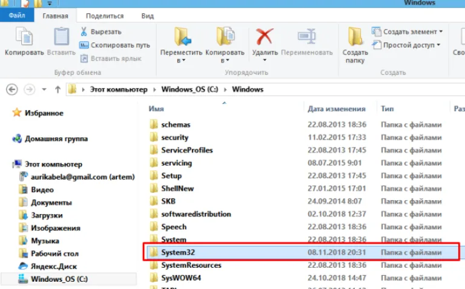Image resolution: width=465 pixels, height=289 pixels.
Task: Select the System32 folder
Action: pos(303,252)
